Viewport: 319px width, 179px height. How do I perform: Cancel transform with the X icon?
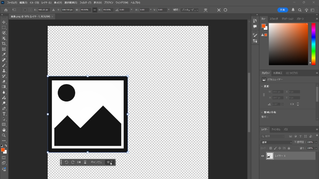coord(219,10)
